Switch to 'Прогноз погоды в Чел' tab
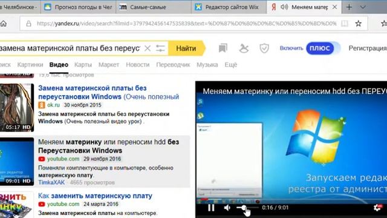 point(79,7)
